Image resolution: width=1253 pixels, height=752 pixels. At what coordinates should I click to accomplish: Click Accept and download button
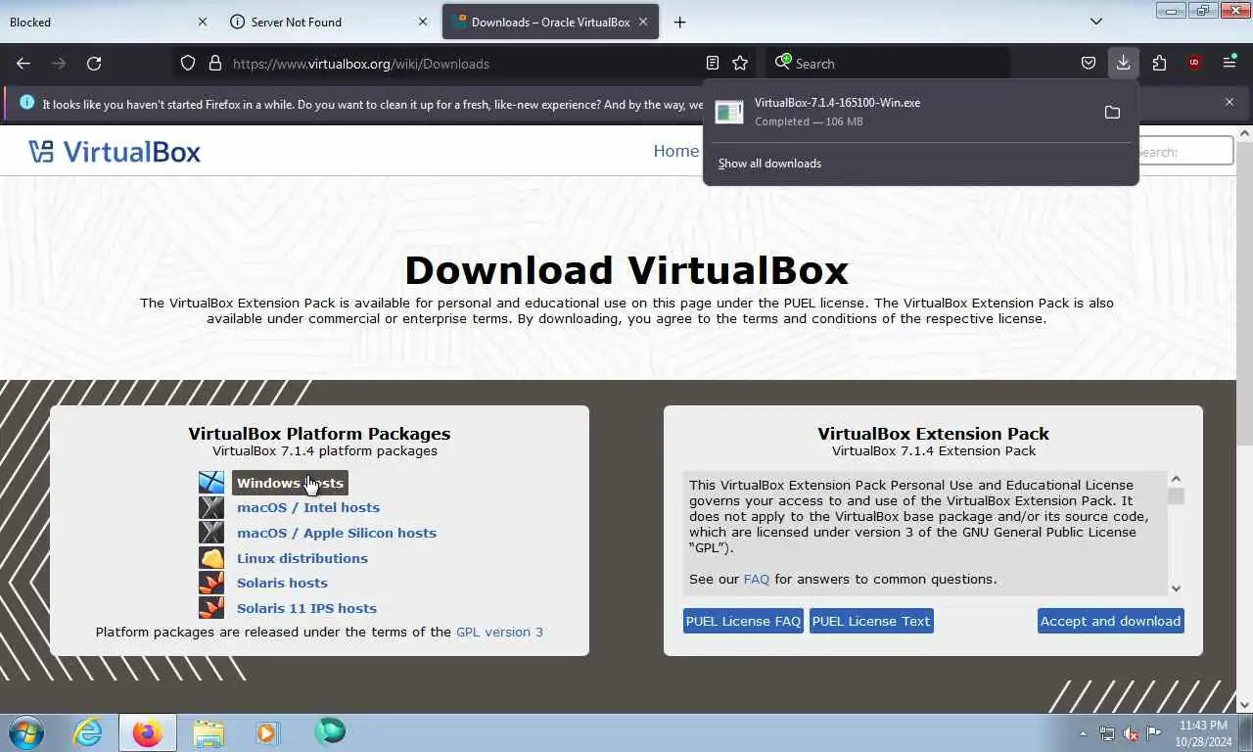(1110, 621)
